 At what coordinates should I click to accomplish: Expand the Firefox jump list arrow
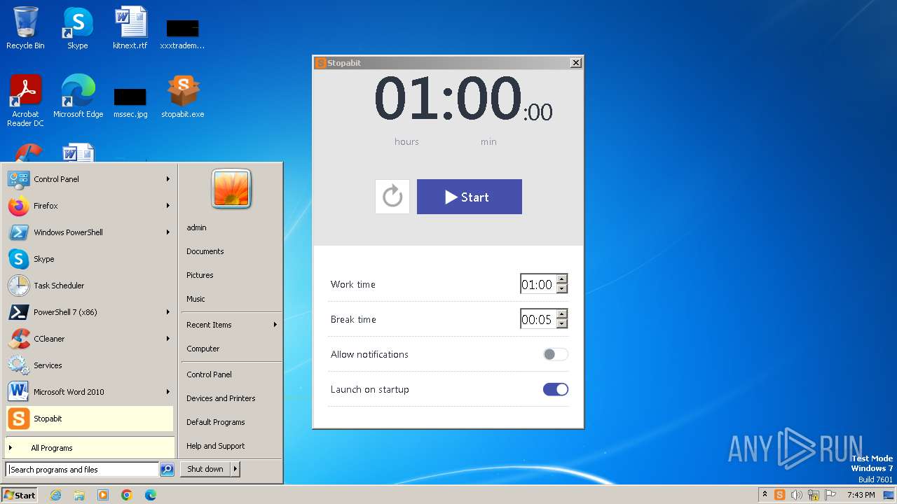(168, 206)
